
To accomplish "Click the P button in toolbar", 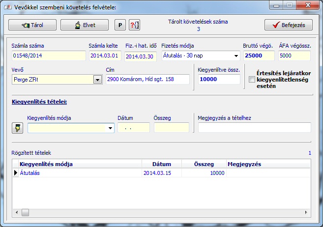I will 120,25.
